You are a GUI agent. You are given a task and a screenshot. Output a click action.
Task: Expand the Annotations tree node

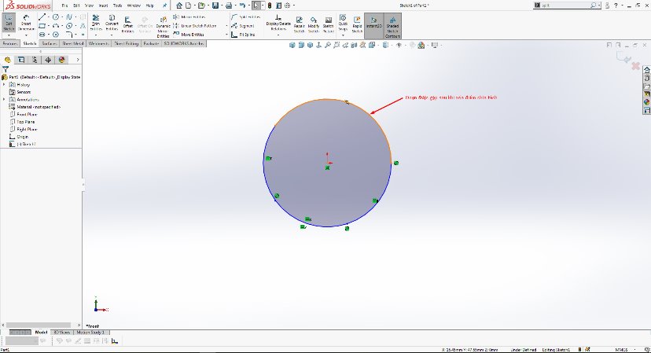point(4,99)
